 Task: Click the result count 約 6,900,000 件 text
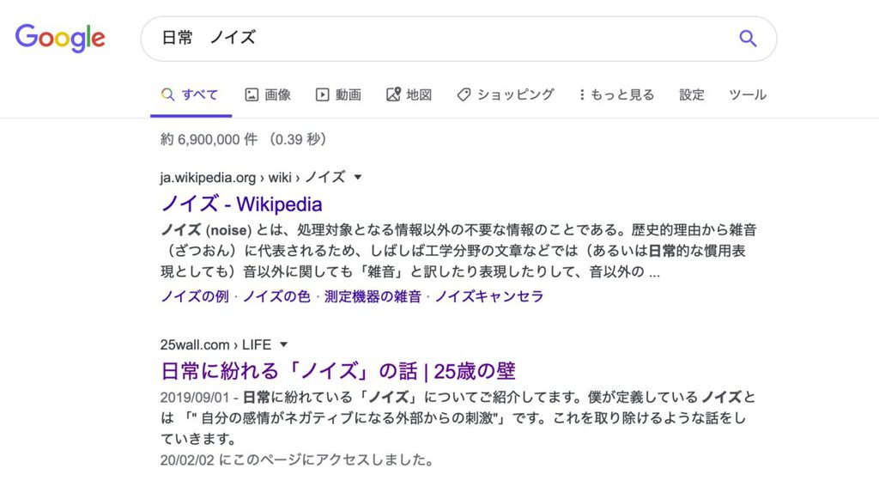coord(209,139)
